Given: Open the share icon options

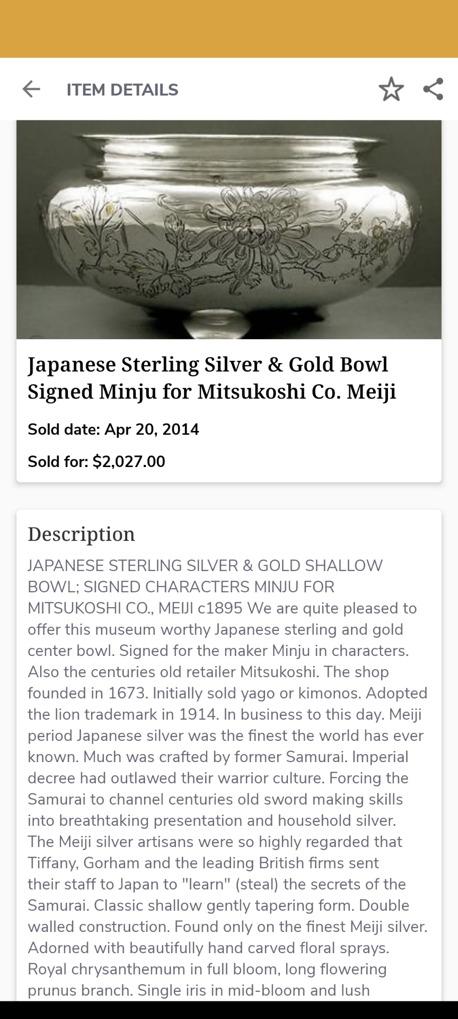Looking at the screenshot, I should point(433,89).
